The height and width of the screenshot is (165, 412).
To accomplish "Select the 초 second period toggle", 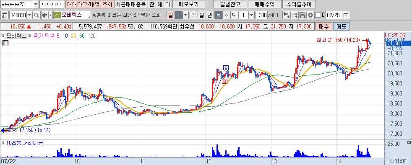I will pyautogui.click(x=226, y=15).
